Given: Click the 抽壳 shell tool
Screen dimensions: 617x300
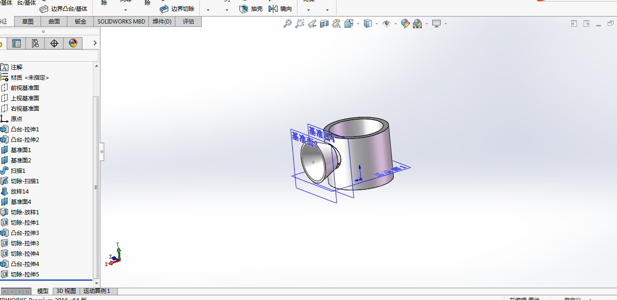Looking at the screenshot, I should [x=251, y=8].
